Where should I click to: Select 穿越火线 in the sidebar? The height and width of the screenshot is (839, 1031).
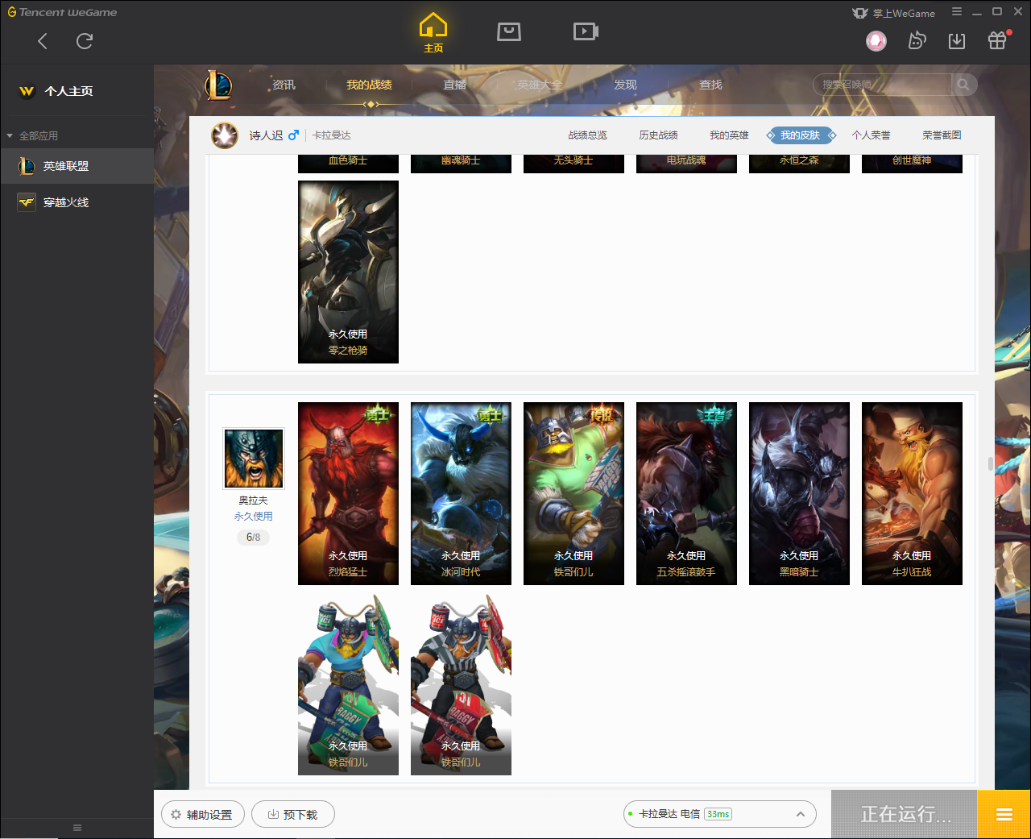point(77,202)
